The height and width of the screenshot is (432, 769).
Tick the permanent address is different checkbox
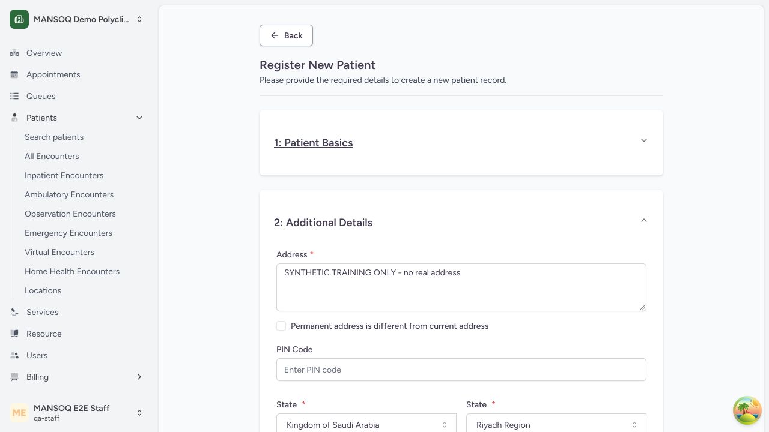click(281, 326)
